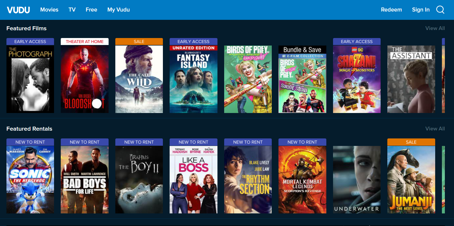Open the search magnifier icon

coord(440,10)
